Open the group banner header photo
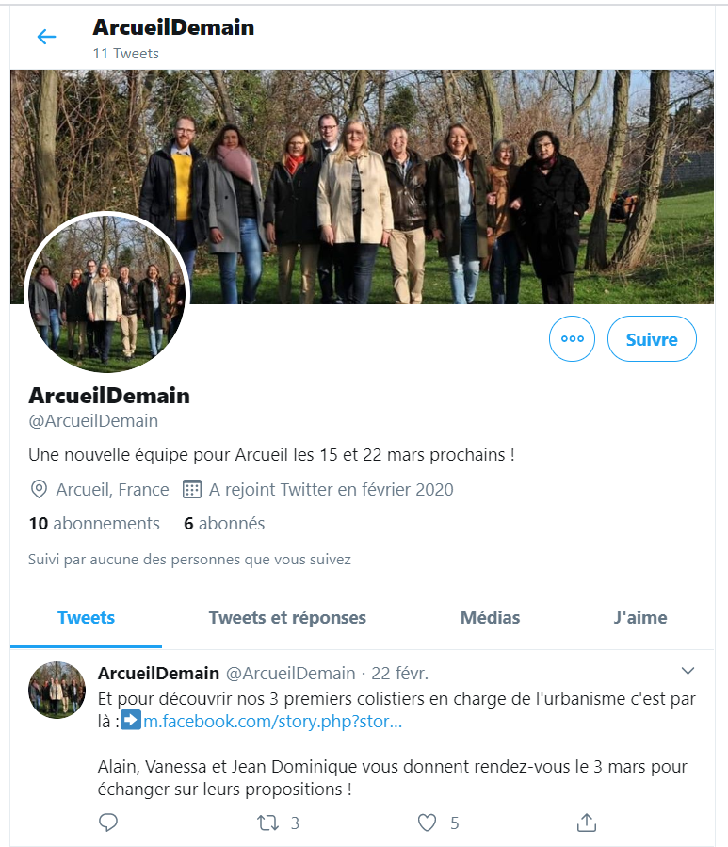Image resolution: width=728 pixels, height=847 pixels. (x=362, y=187)
